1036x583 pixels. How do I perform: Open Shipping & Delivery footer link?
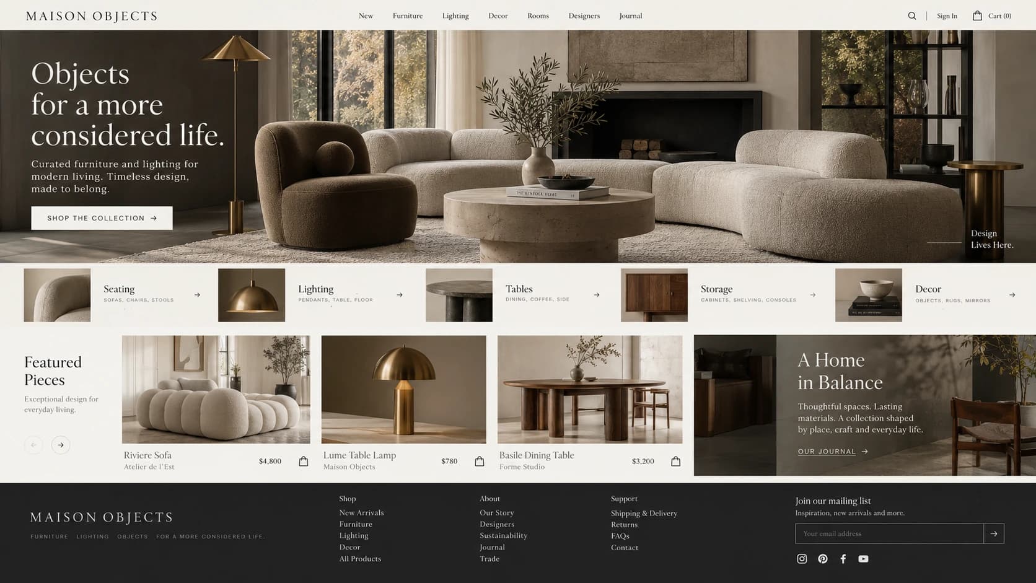pyautogui.click(x=644, y=514)
